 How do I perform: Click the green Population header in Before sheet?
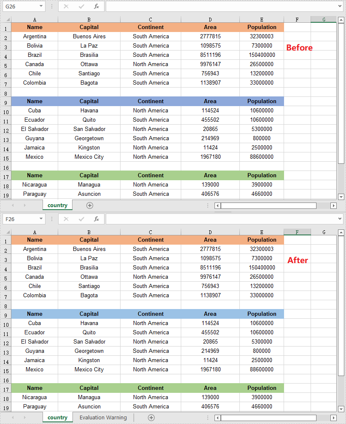pyautogui.click(x=262, y=175)
